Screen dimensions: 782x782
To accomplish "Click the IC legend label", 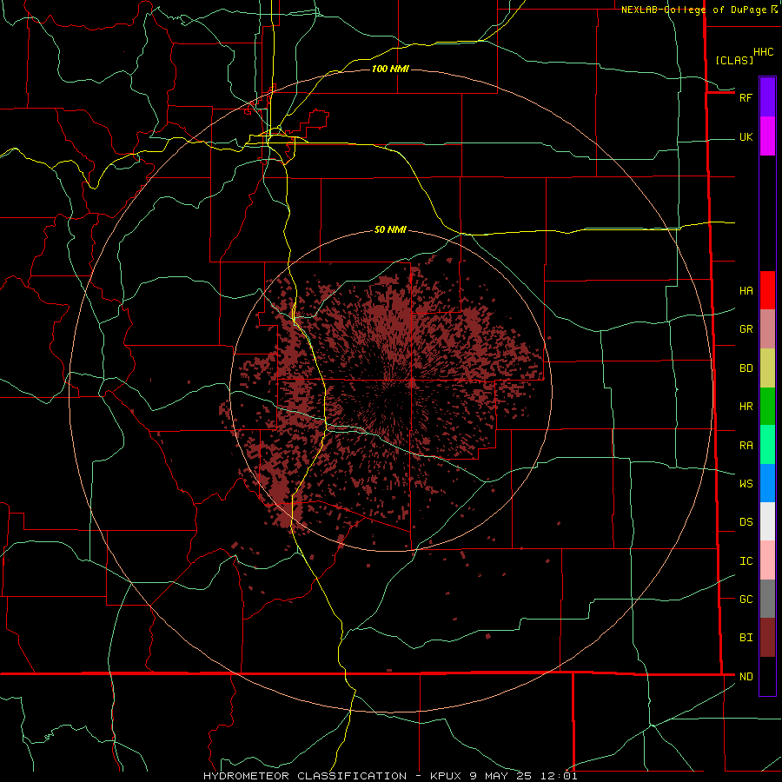I will [746, 561].
